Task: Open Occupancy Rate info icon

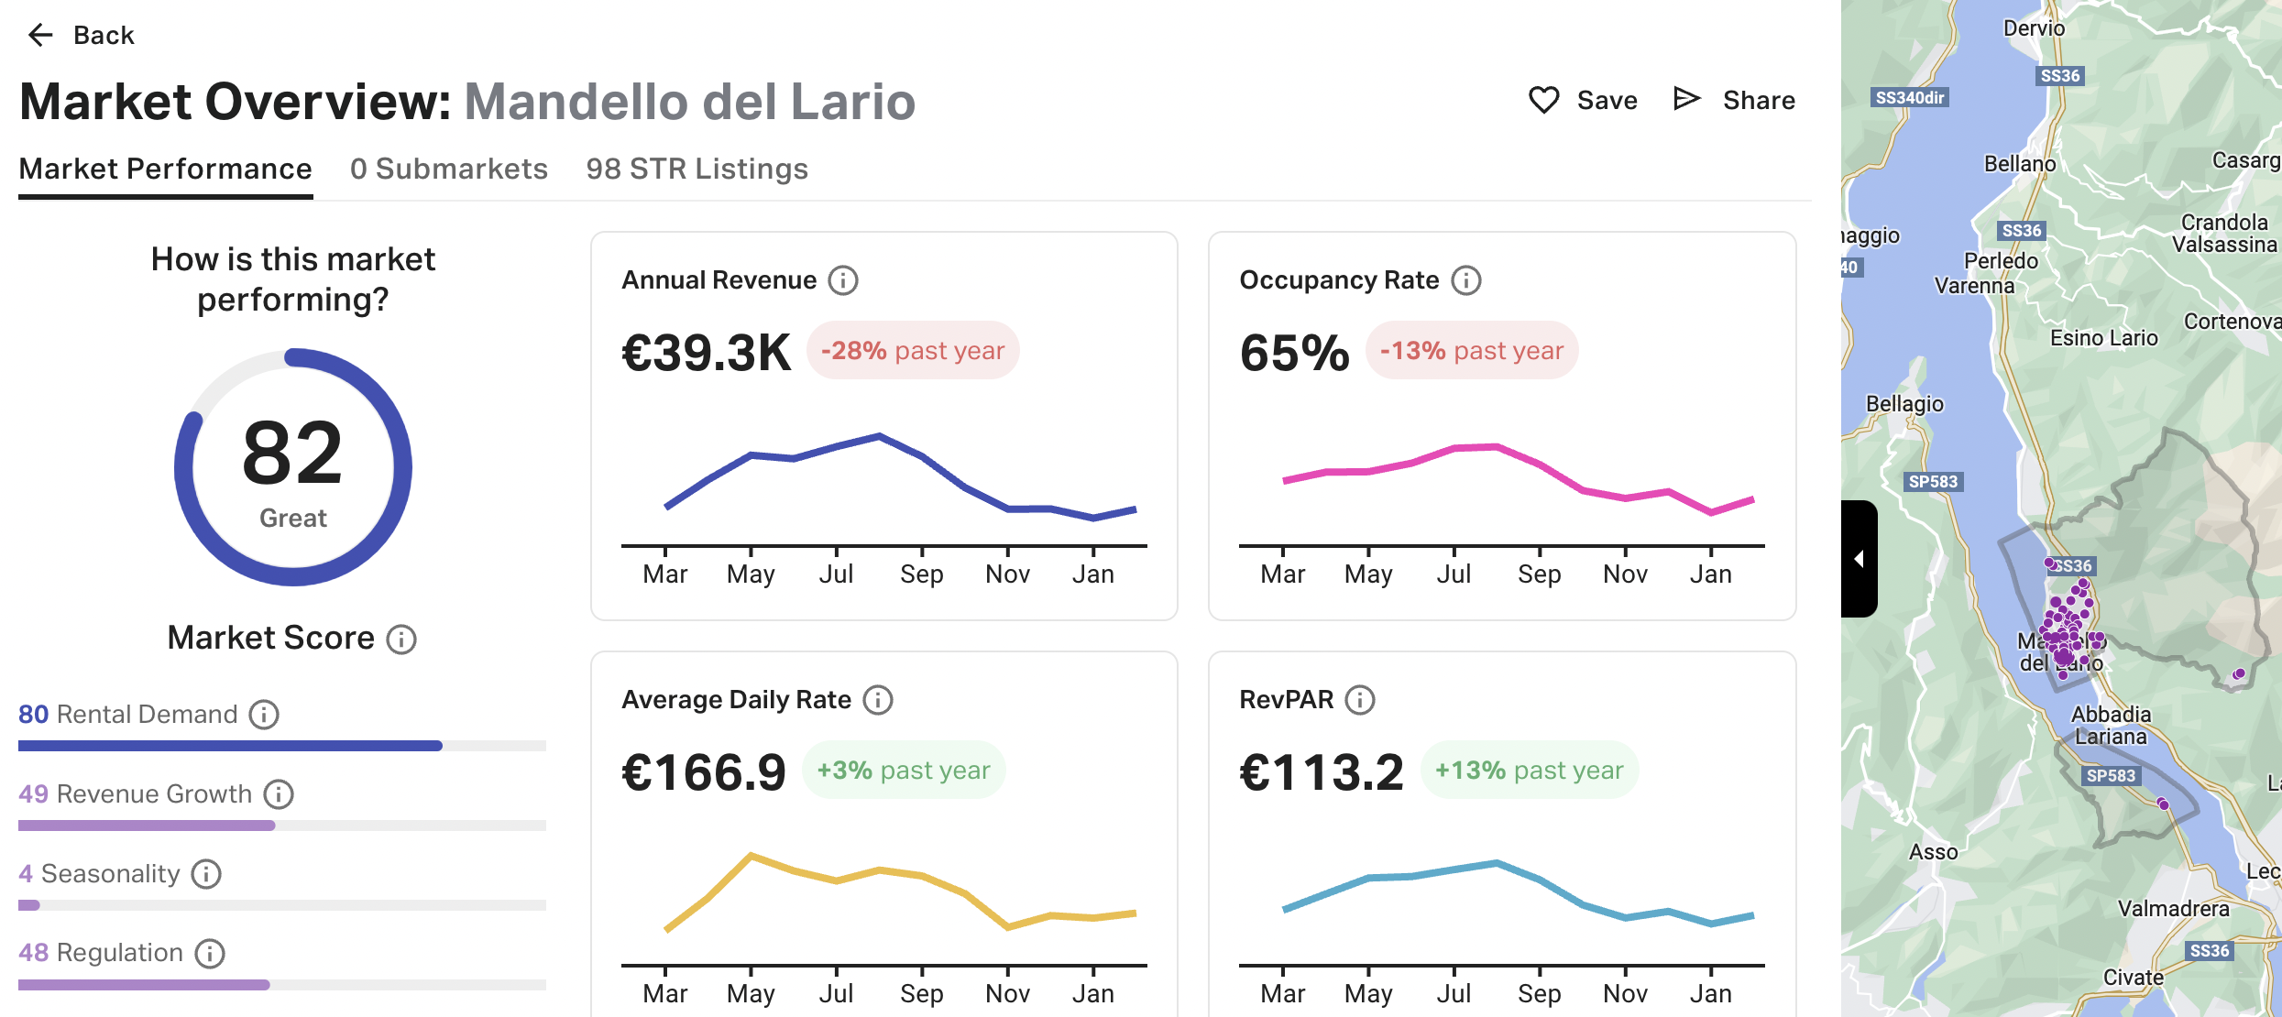Action: [x=1465, y=280]
